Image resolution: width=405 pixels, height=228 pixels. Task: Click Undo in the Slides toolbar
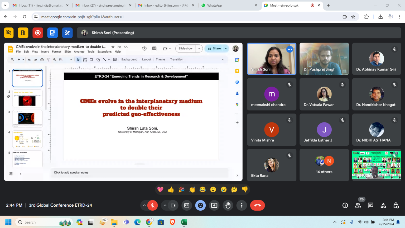[x=29, y=59]
